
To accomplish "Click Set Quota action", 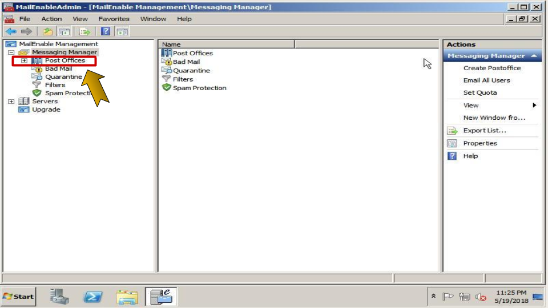I will click(x=480, y=92).
